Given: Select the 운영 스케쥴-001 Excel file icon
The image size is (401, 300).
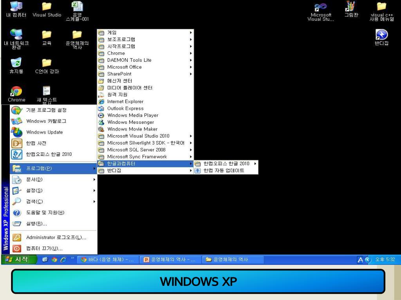Looking at the screenshot, I should 77,11.
